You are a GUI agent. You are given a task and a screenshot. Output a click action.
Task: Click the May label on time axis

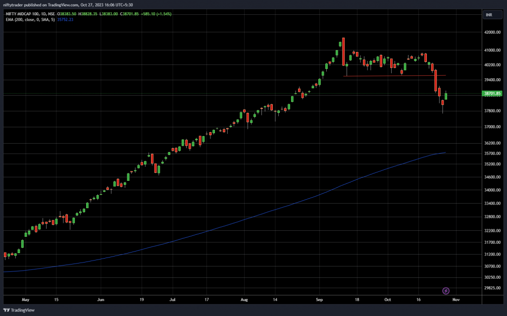[x=26, y=300]
